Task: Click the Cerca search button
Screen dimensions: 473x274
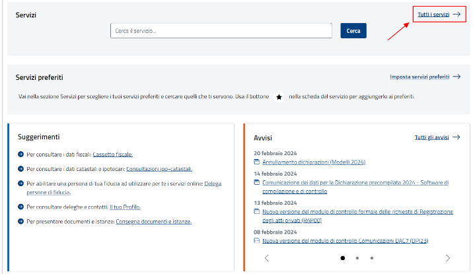Action: click(x=353, y=31)
